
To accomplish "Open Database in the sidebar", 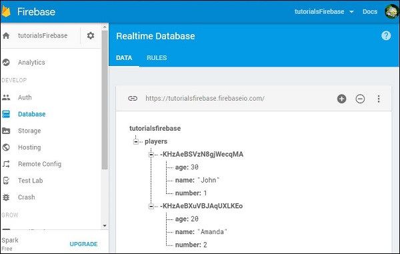I will tap(31, 114).
